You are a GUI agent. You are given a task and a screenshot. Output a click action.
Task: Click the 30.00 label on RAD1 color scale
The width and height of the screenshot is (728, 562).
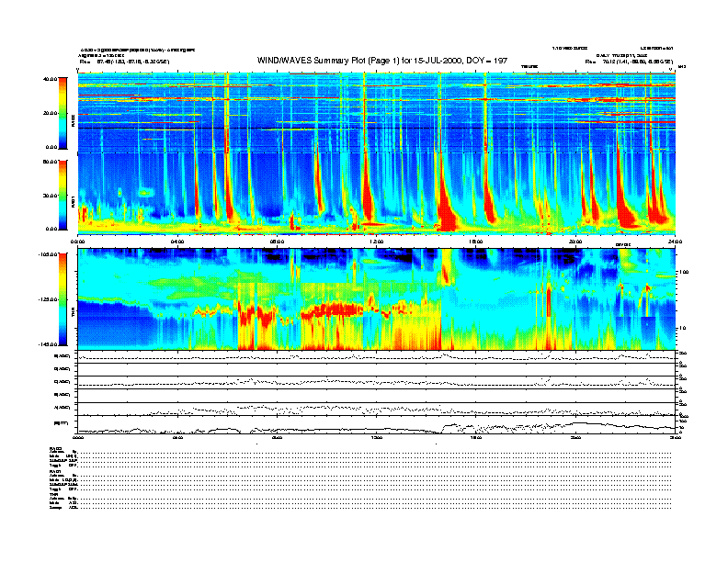(x=51, y=196)
